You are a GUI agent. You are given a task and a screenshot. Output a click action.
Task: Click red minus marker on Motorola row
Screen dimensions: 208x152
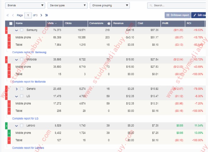pos(6,60)
